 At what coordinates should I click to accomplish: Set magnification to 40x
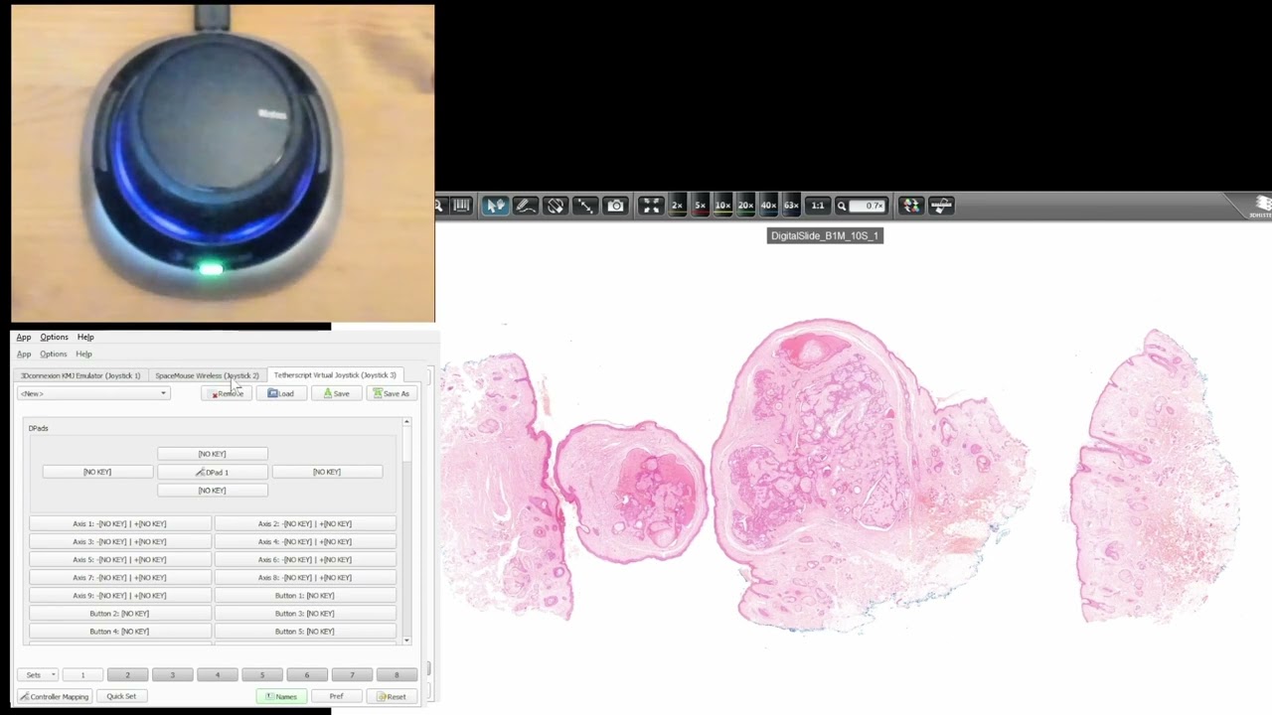coord(768,206)
